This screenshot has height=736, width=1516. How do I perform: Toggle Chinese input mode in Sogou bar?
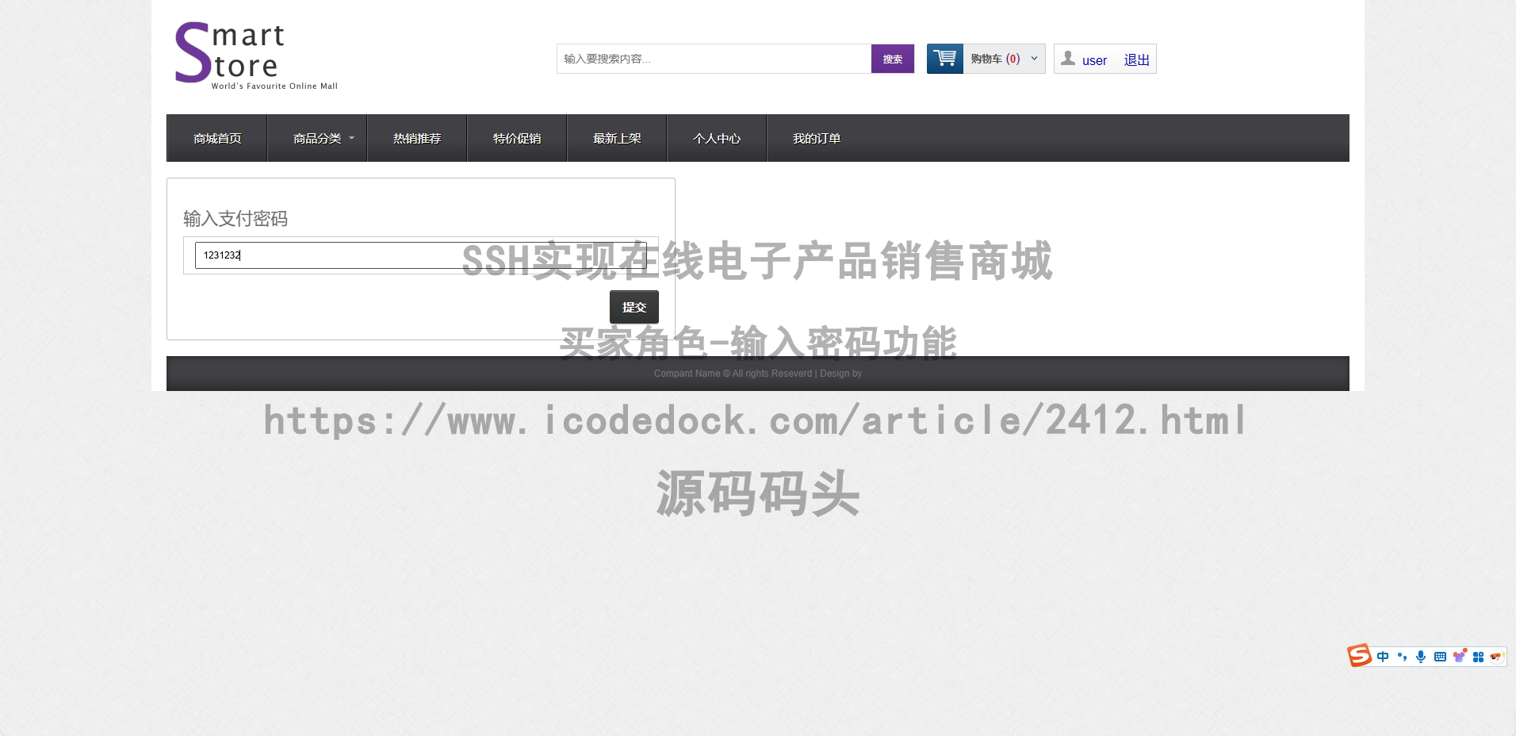pyautogui.click(x=1383, y=657)
